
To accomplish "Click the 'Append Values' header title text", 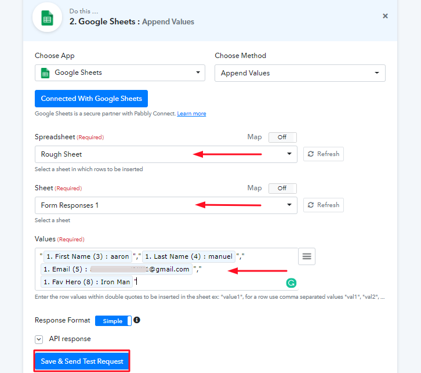I will (x=168, y=21).
